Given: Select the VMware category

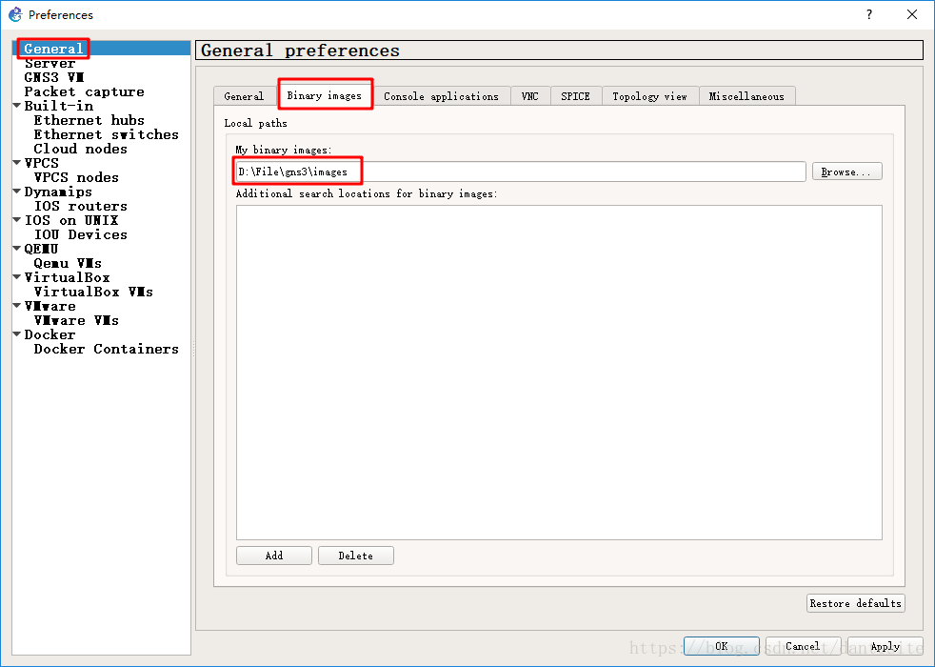Looking at the screenshot, I should (50, 307).
